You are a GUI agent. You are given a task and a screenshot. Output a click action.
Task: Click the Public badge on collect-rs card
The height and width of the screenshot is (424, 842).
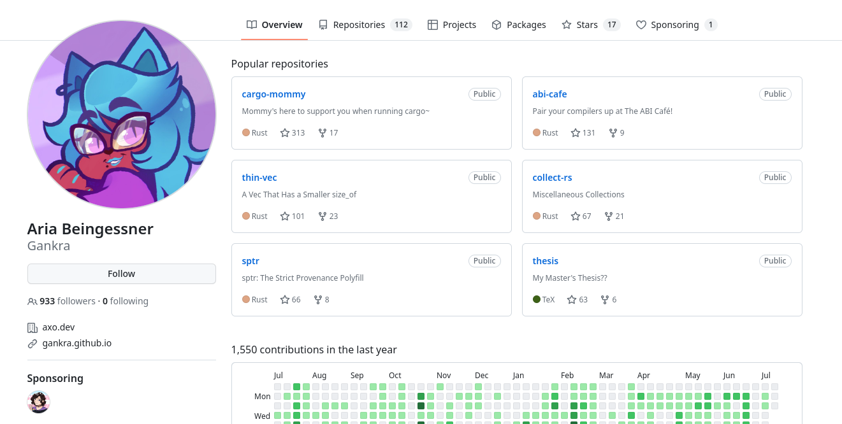pos(775,178)
